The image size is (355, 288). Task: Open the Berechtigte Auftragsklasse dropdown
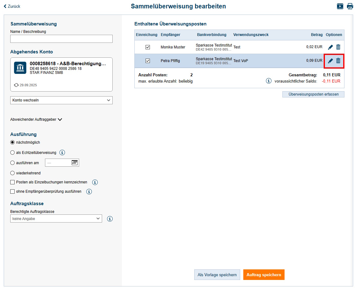tap(56, 218)
